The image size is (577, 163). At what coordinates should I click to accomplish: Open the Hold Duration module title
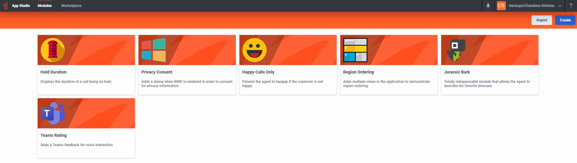(x=53, y=72)
